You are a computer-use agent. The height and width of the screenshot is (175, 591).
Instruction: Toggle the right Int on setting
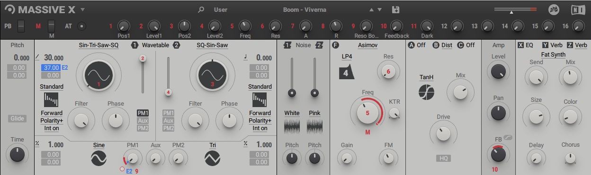260,128
